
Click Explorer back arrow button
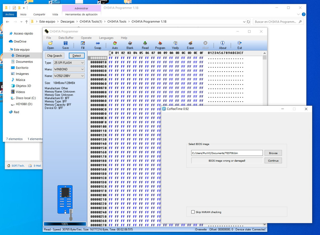[x=8, y=22]
